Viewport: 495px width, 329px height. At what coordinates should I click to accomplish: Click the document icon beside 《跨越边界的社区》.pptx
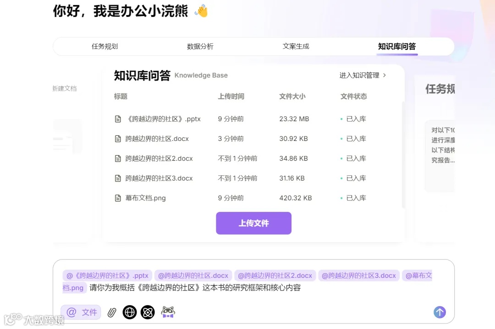click(x=117, y=119)
